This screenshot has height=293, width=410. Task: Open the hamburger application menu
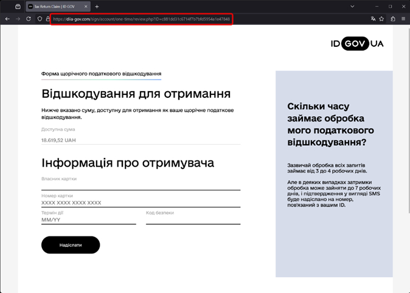[x=403, y=19]
